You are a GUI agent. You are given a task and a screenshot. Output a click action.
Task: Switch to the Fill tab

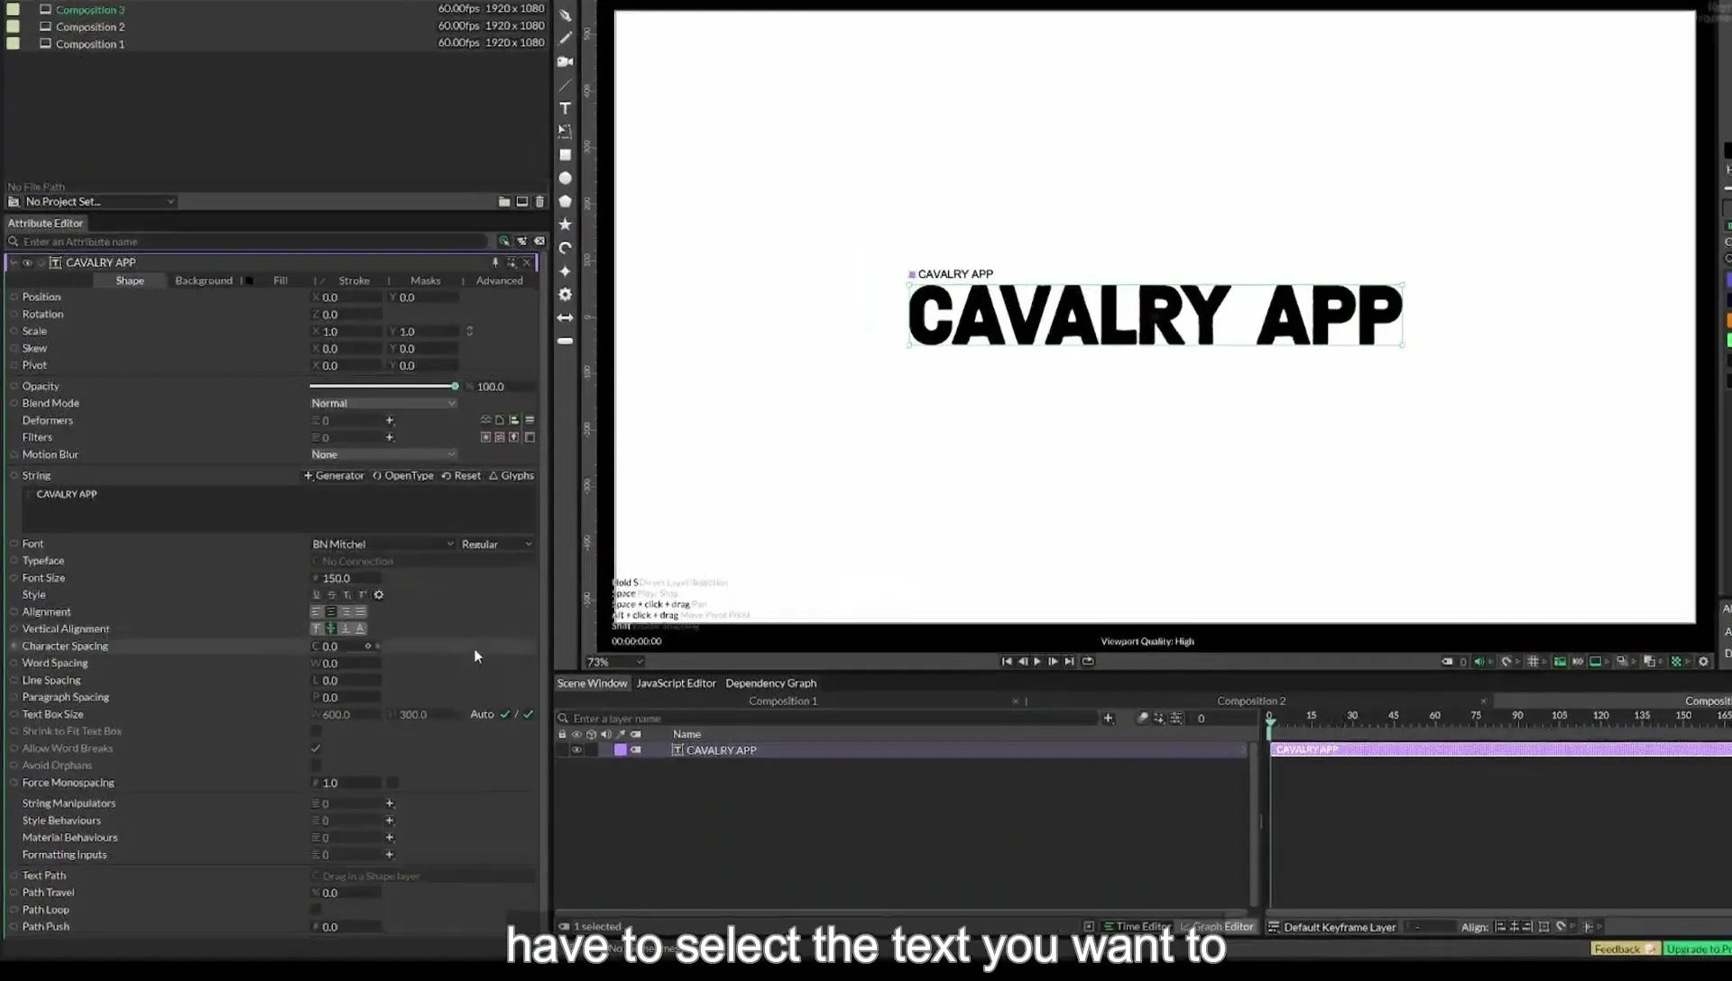281,280
